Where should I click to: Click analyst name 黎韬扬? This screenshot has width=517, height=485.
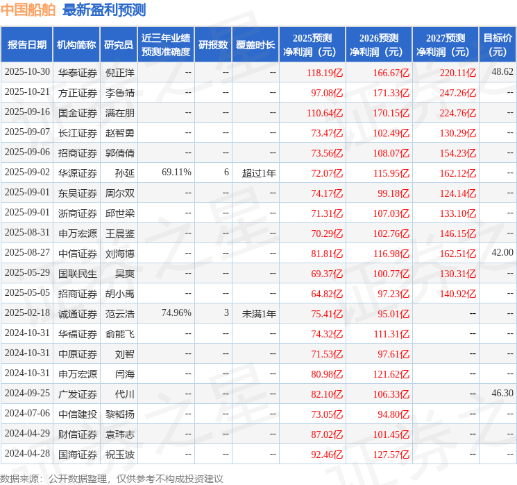[x=119, y=414]
